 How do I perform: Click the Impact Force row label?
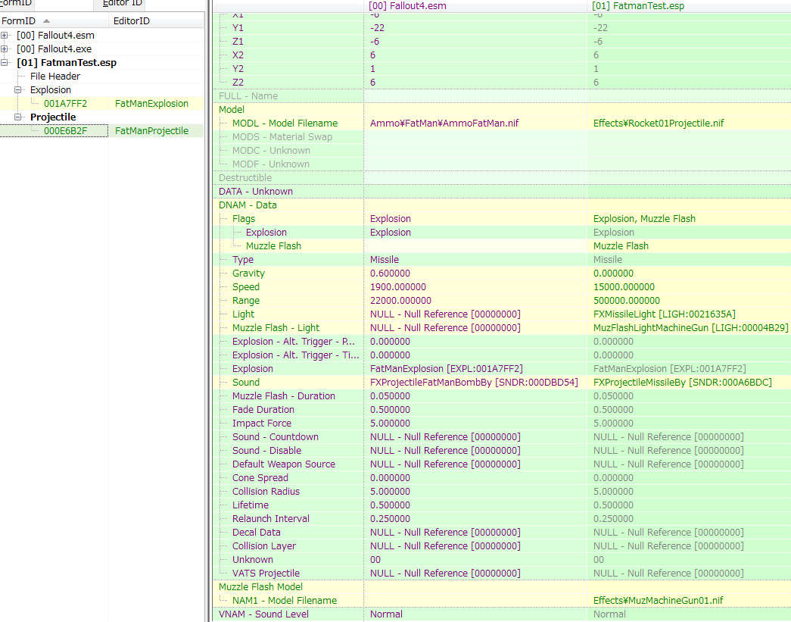pos(261,423)
